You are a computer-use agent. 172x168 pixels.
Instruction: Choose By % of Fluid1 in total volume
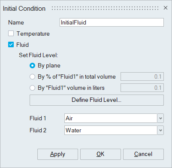pos(32,76)
